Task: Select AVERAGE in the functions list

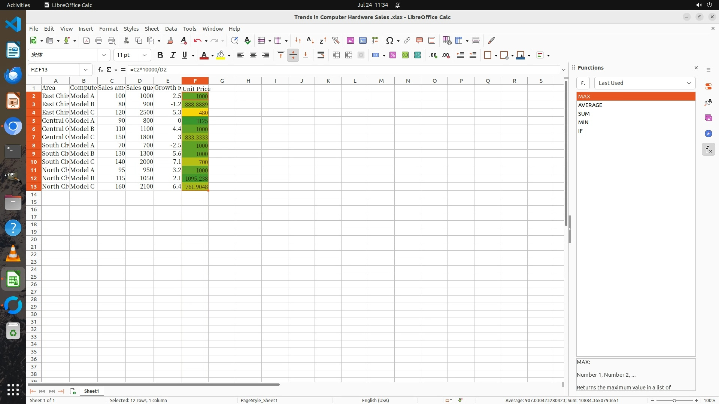Action: pyautogui.click(x=590, y=105)
